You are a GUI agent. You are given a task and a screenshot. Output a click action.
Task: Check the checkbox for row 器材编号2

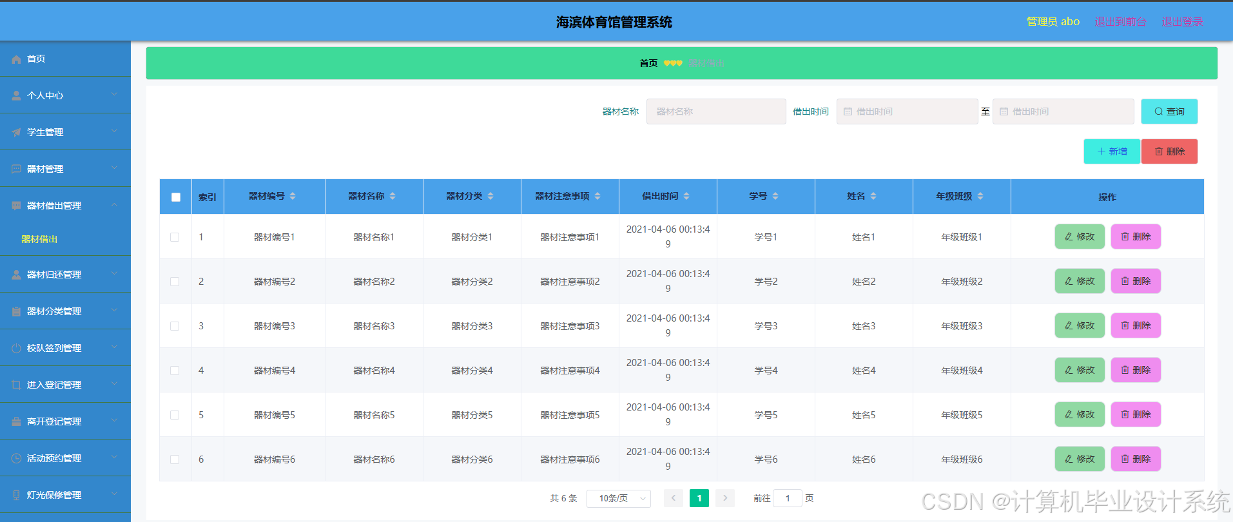175,282
